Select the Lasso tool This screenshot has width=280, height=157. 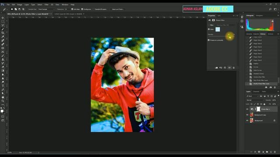(x=3, y=25)
